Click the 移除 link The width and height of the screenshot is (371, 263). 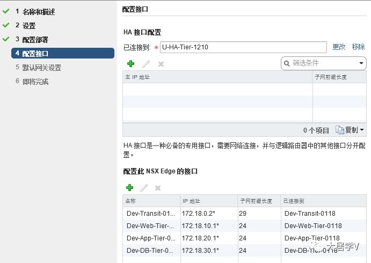click(358, 47)
